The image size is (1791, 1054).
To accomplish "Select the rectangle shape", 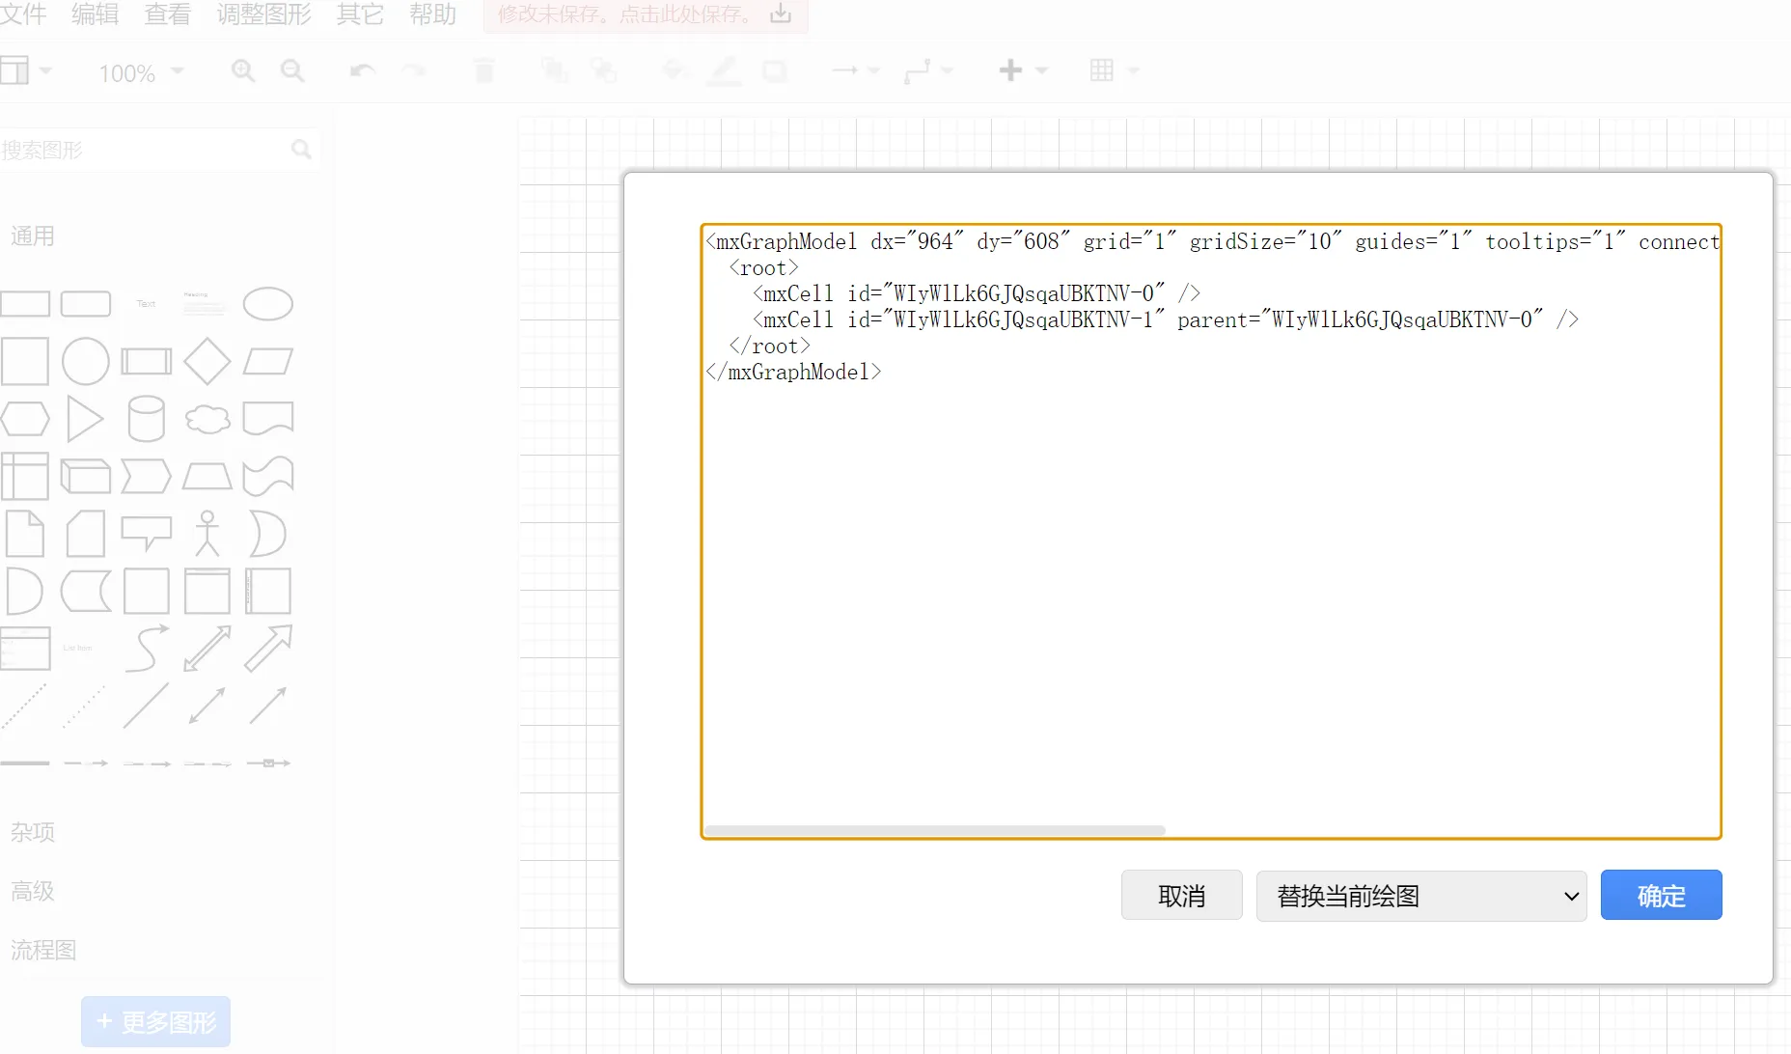I will (25, 304).
